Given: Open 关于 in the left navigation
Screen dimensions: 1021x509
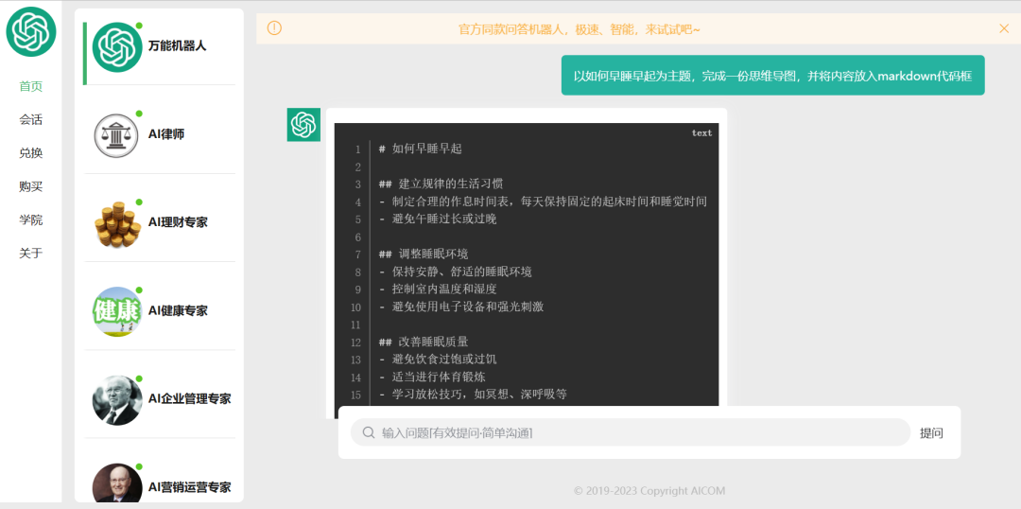Looking at the screenshot, I should coord(30,253).
